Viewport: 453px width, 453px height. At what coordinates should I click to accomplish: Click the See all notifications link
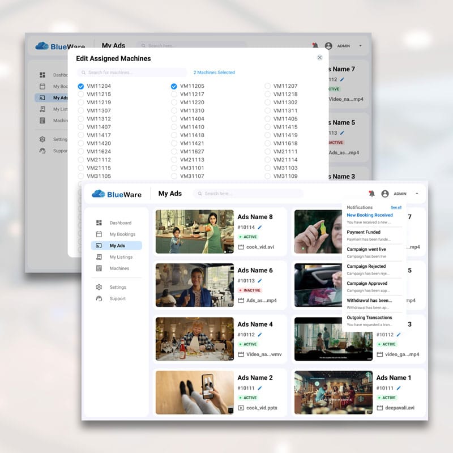coord(396,208)
